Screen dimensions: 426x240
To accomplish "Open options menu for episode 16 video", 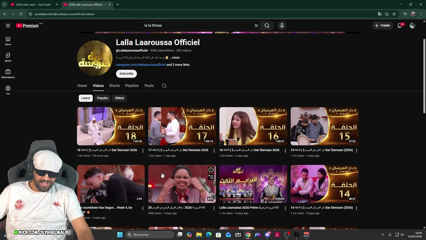I will [x=285, y=151].
